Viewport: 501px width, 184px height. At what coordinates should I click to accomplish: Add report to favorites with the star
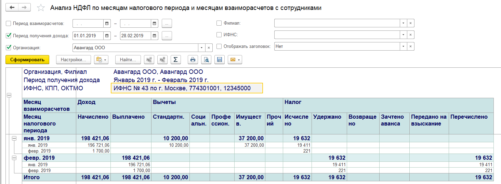pos(41,8)
